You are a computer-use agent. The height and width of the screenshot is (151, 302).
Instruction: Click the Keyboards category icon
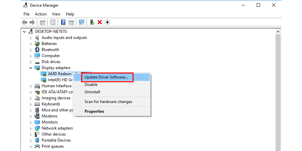(x=37, y=104)
